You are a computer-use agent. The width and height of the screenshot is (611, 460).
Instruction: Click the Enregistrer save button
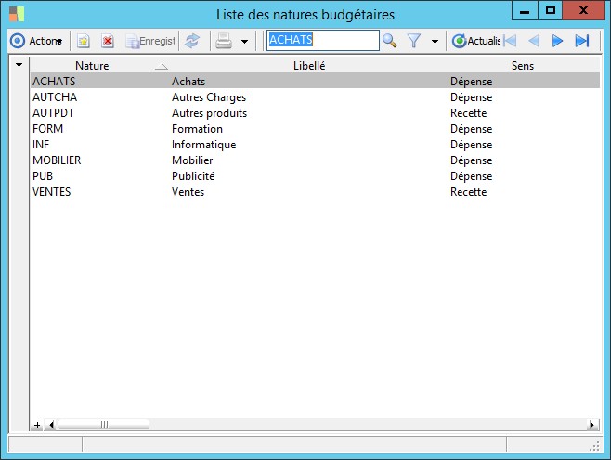click(150, 41)
